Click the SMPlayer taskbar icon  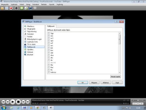pos(51,108)
